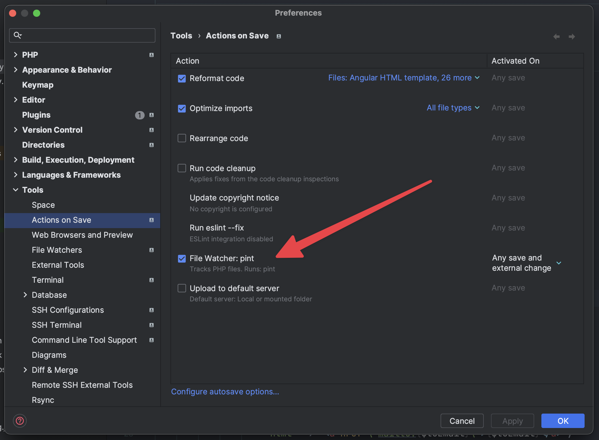Click the Cancel button
The height and width of the screenshot is (440, 599).
[462, 421]
